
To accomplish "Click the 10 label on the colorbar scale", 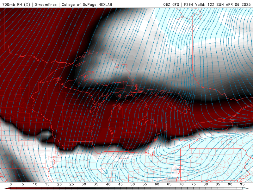I will pos(35,184).
